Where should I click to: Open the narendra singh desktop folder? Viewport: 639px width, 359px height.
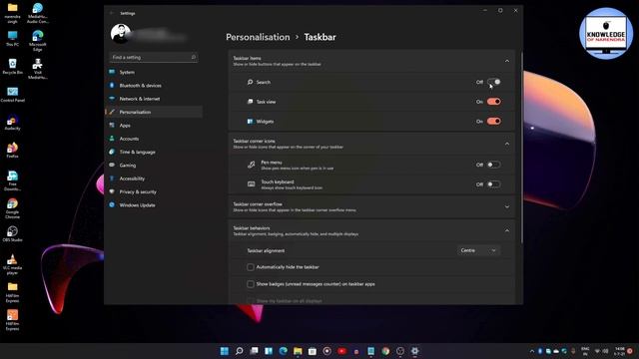(12, 13)
